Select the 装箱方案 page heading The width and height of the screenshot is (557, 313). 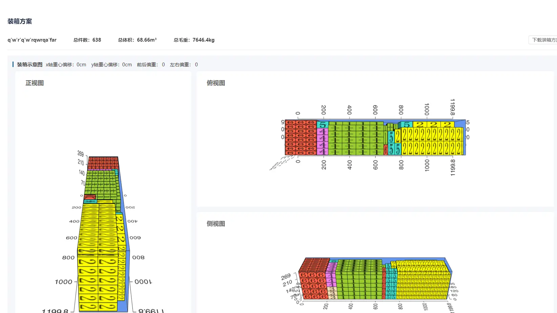coord(20,21)
